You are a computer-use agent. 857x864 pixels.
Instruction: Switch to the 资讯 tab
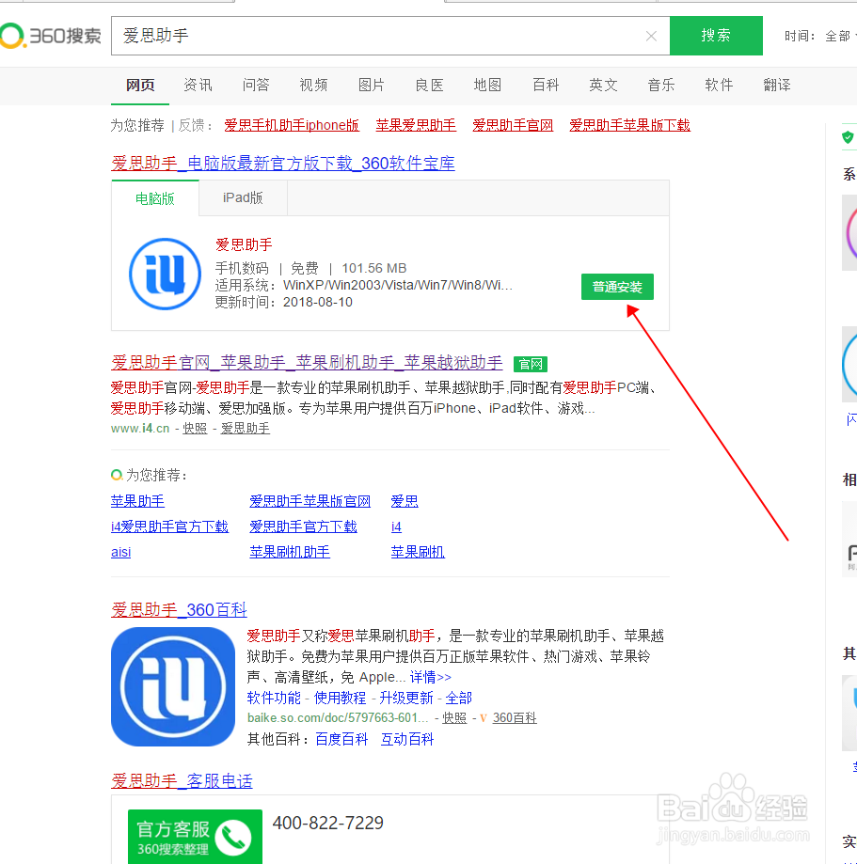(198, 85)
